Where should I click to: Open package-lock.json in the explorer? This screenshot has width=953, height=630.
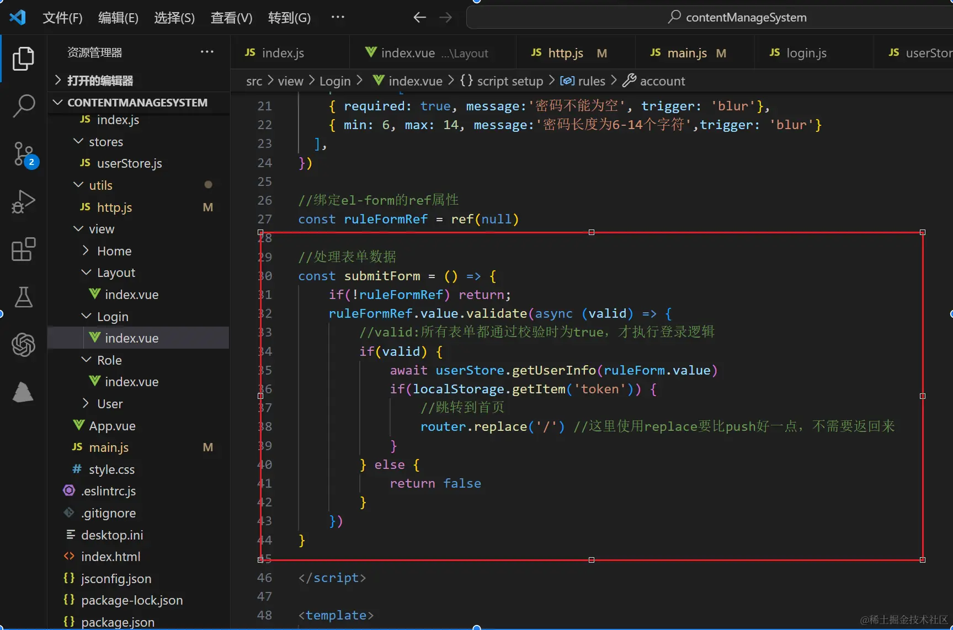point(138,600)
